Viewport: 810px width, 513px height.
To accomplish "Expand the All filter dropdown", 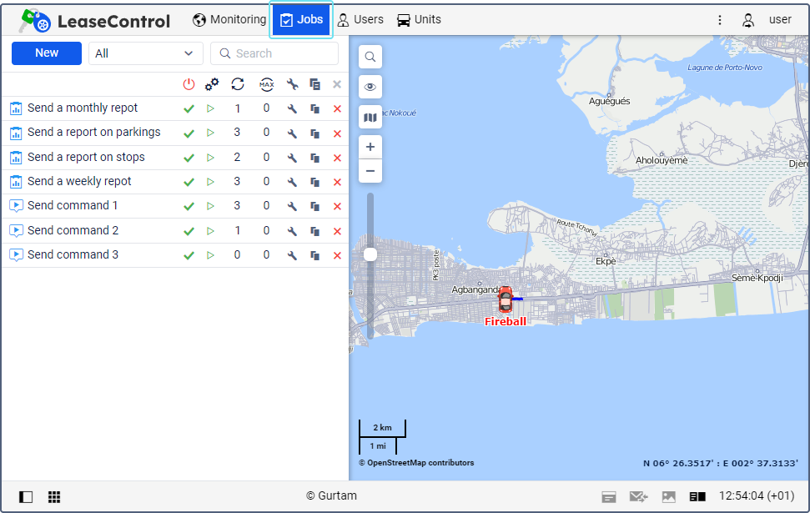I will 145,53.
